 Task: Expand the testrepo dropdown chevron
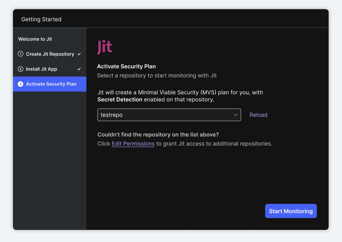236,115
